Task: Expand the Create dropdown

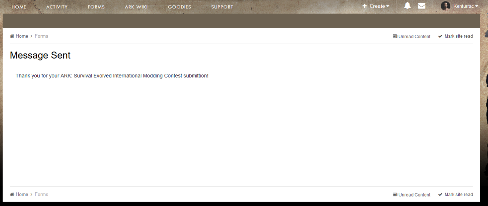Action: click(x=376, y=6)
